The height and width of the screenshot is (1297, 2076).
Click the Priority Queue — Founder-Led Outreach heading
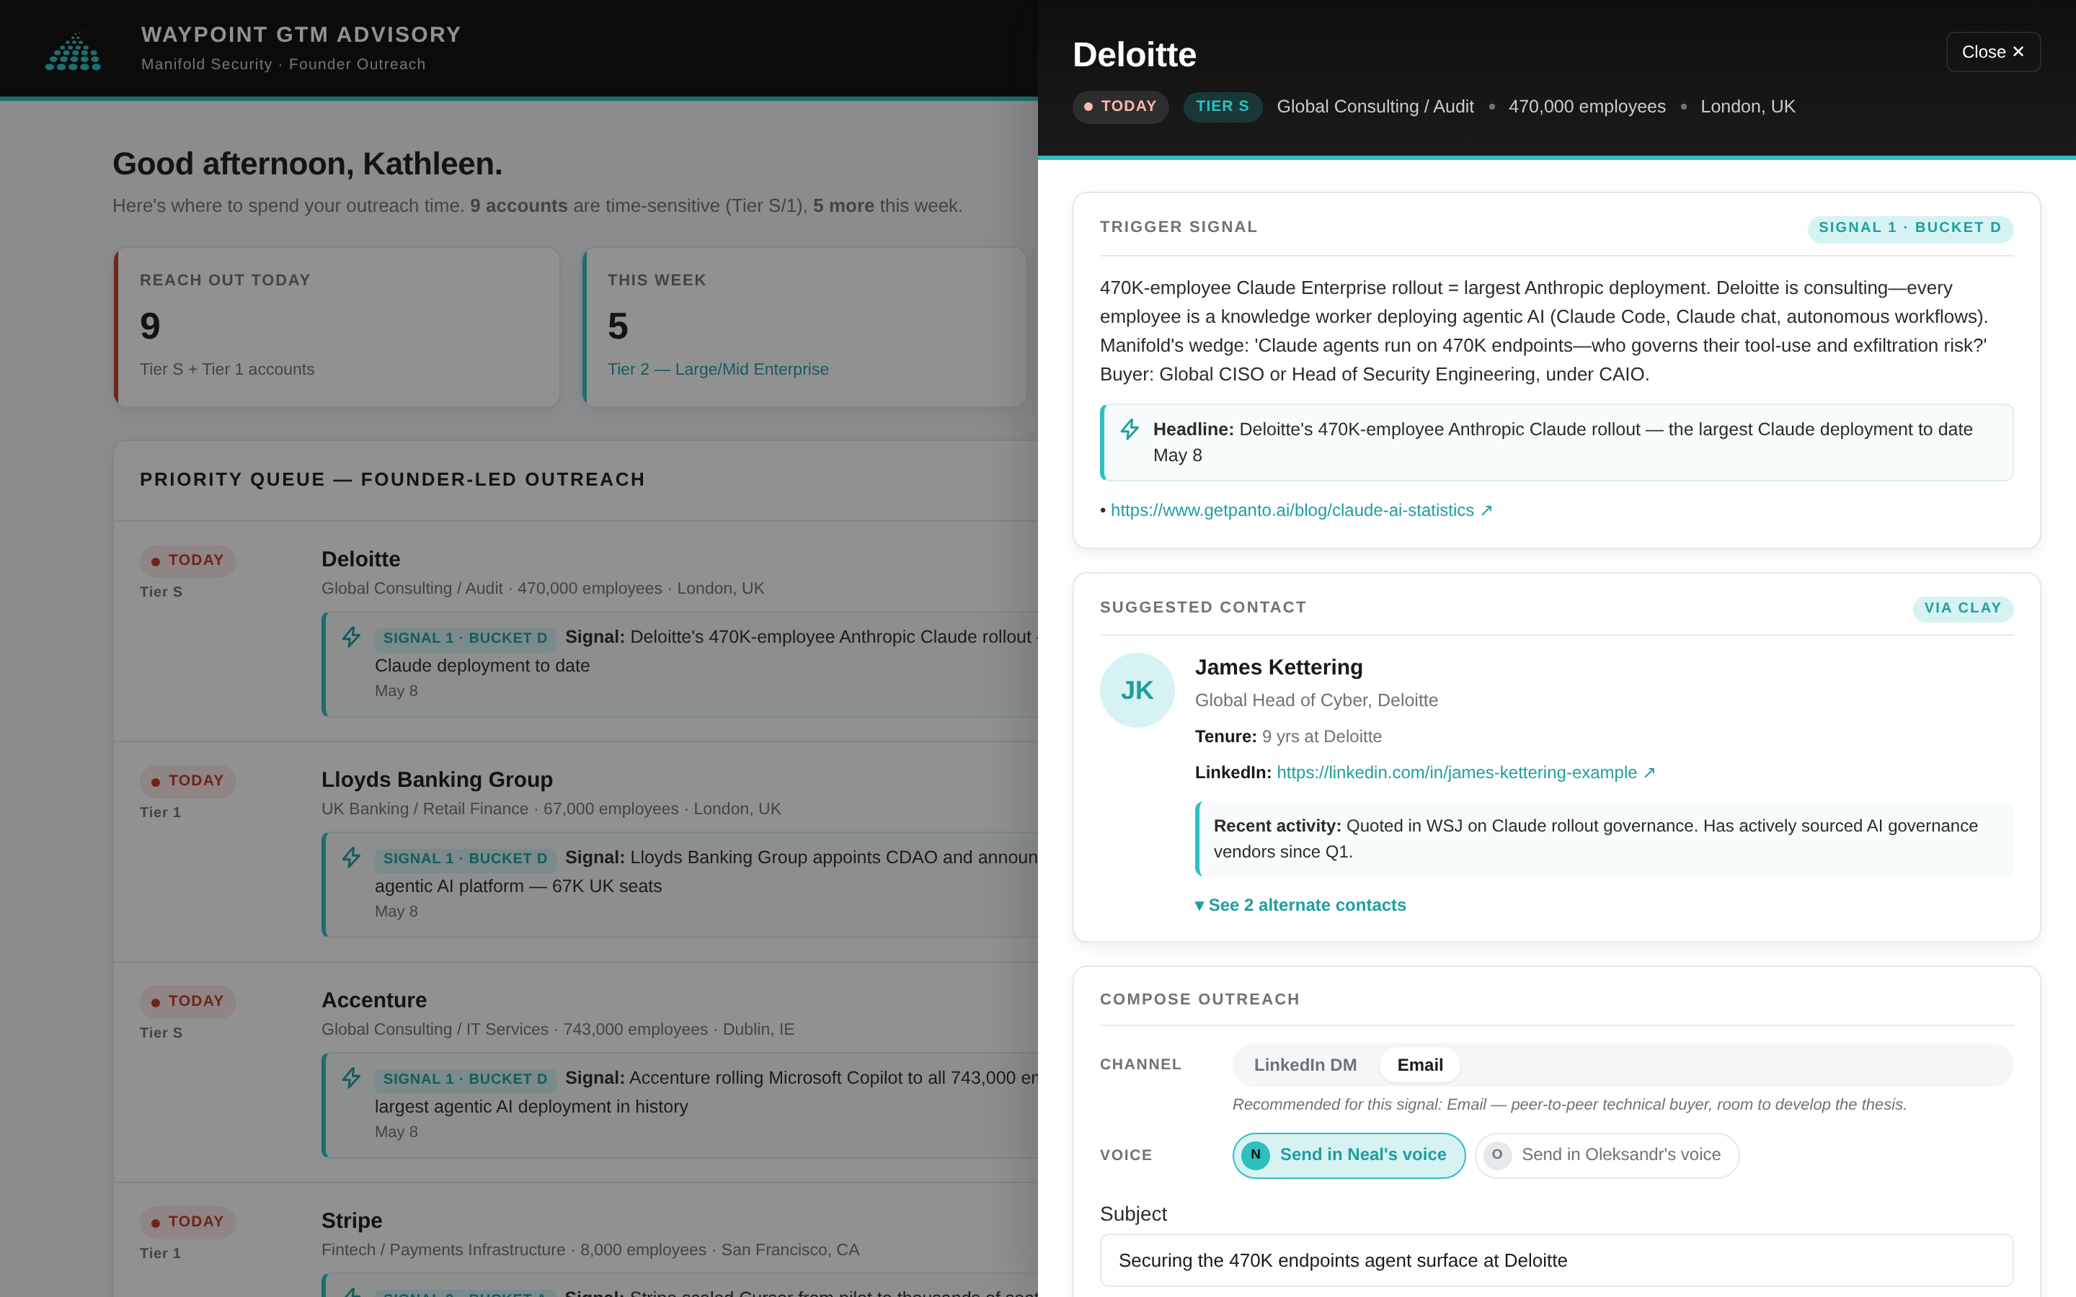pyautogui.click(x=392, y=479)
